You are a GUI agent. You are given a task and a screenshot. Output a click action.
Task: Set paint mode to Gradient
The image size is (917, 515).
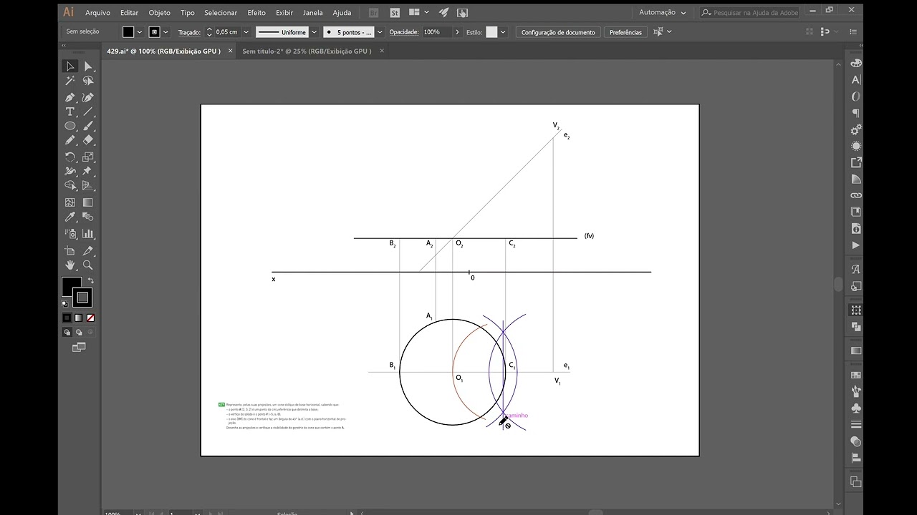(79, 318)
